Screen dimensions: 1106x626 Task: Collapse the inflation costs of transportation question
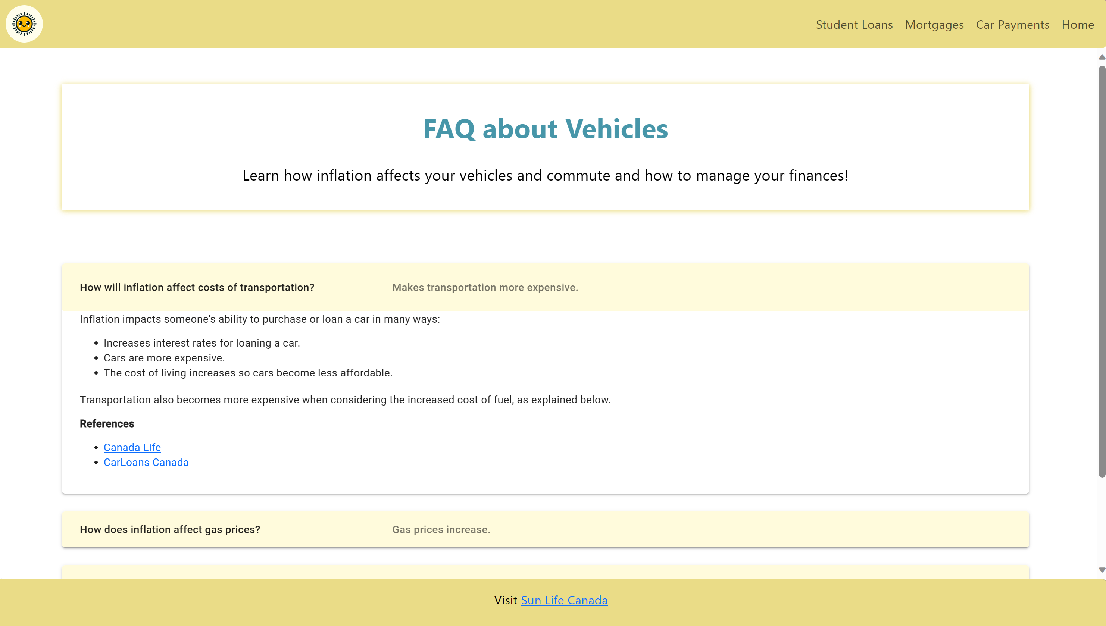point(197,287)
